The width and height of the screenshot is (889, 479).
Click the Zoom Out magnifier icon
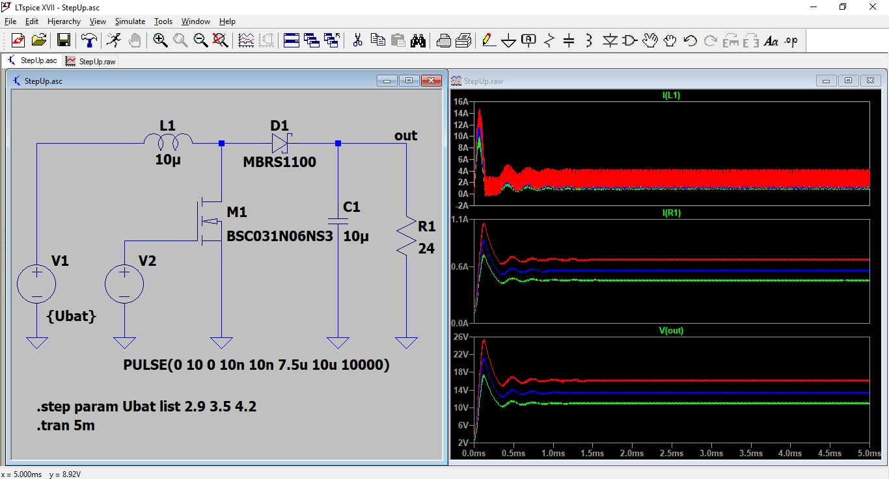click(x=200, y=40)
